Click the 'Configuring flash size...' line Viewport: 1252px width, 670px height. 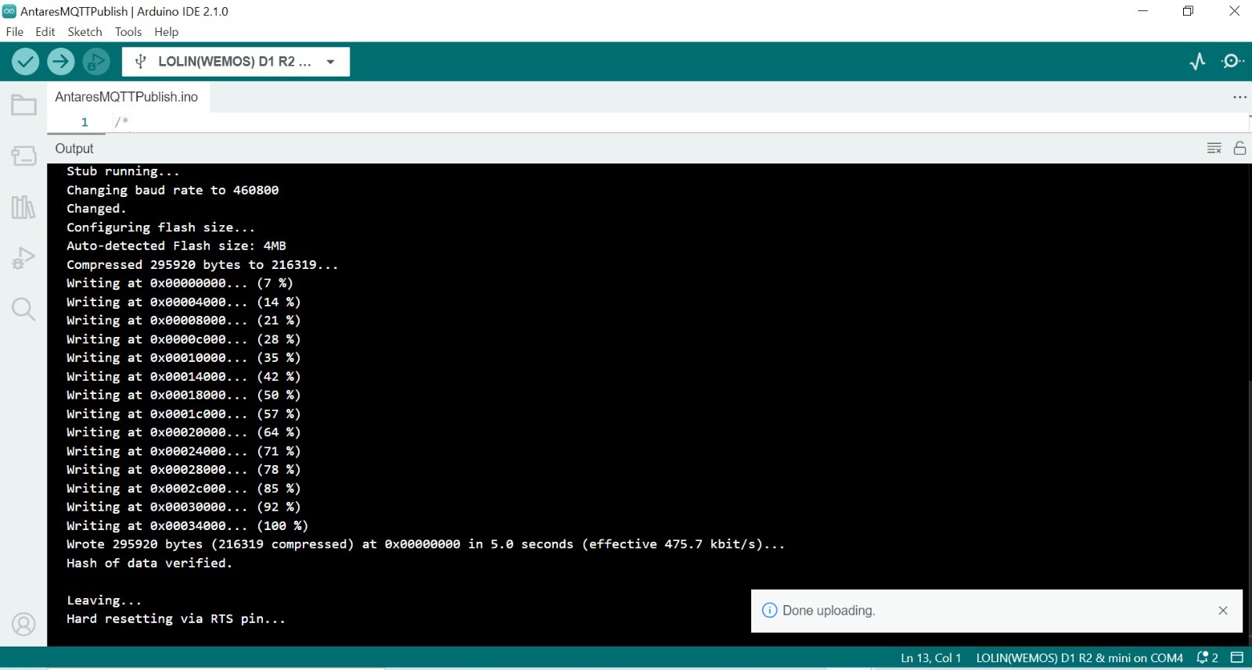tap(160, 228)
